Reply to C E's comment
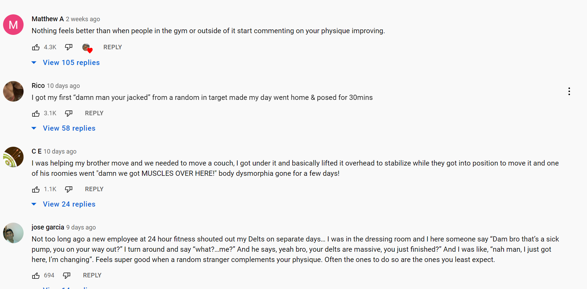The image size is (587, 289). point(94,189)
